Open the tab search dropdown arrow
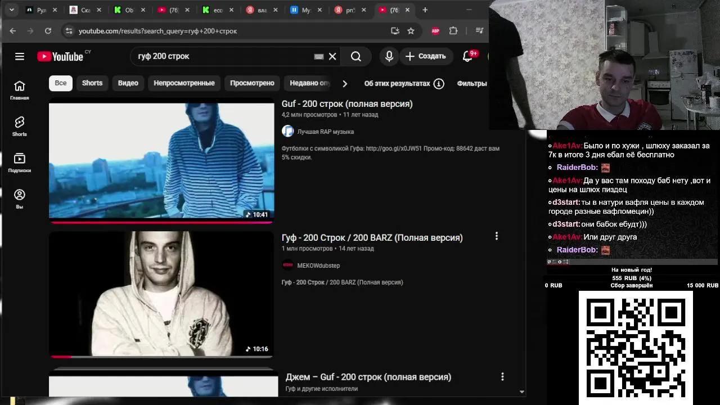 [12, 10]
